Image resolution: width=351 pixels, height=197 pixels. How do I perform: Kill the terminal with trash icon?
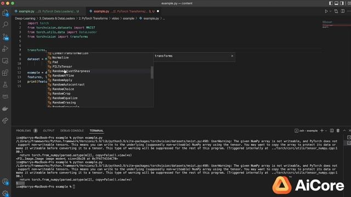(x=338, y=131)
